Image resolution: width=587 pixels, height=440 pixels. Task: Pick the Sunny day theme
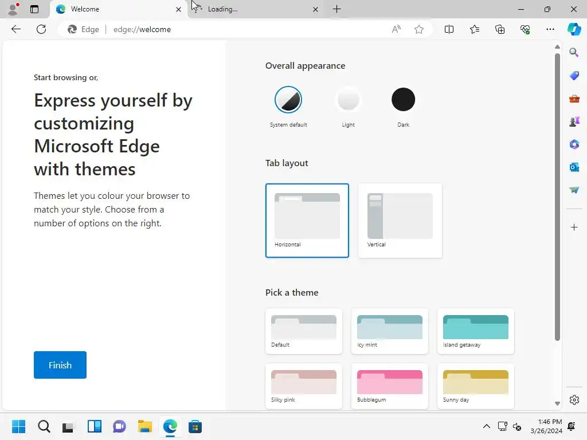(476, 386)
